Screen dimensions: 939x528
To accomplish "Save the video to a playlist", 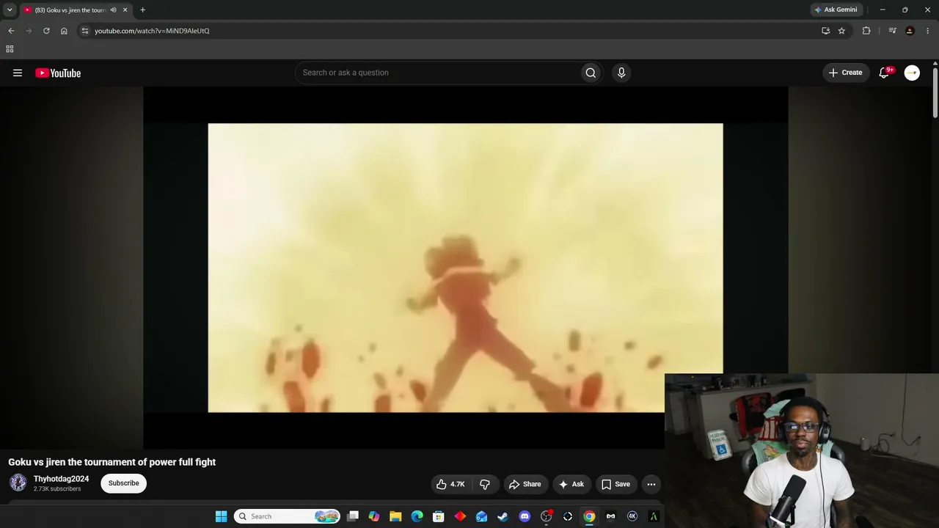I will (x=615, y=484).
